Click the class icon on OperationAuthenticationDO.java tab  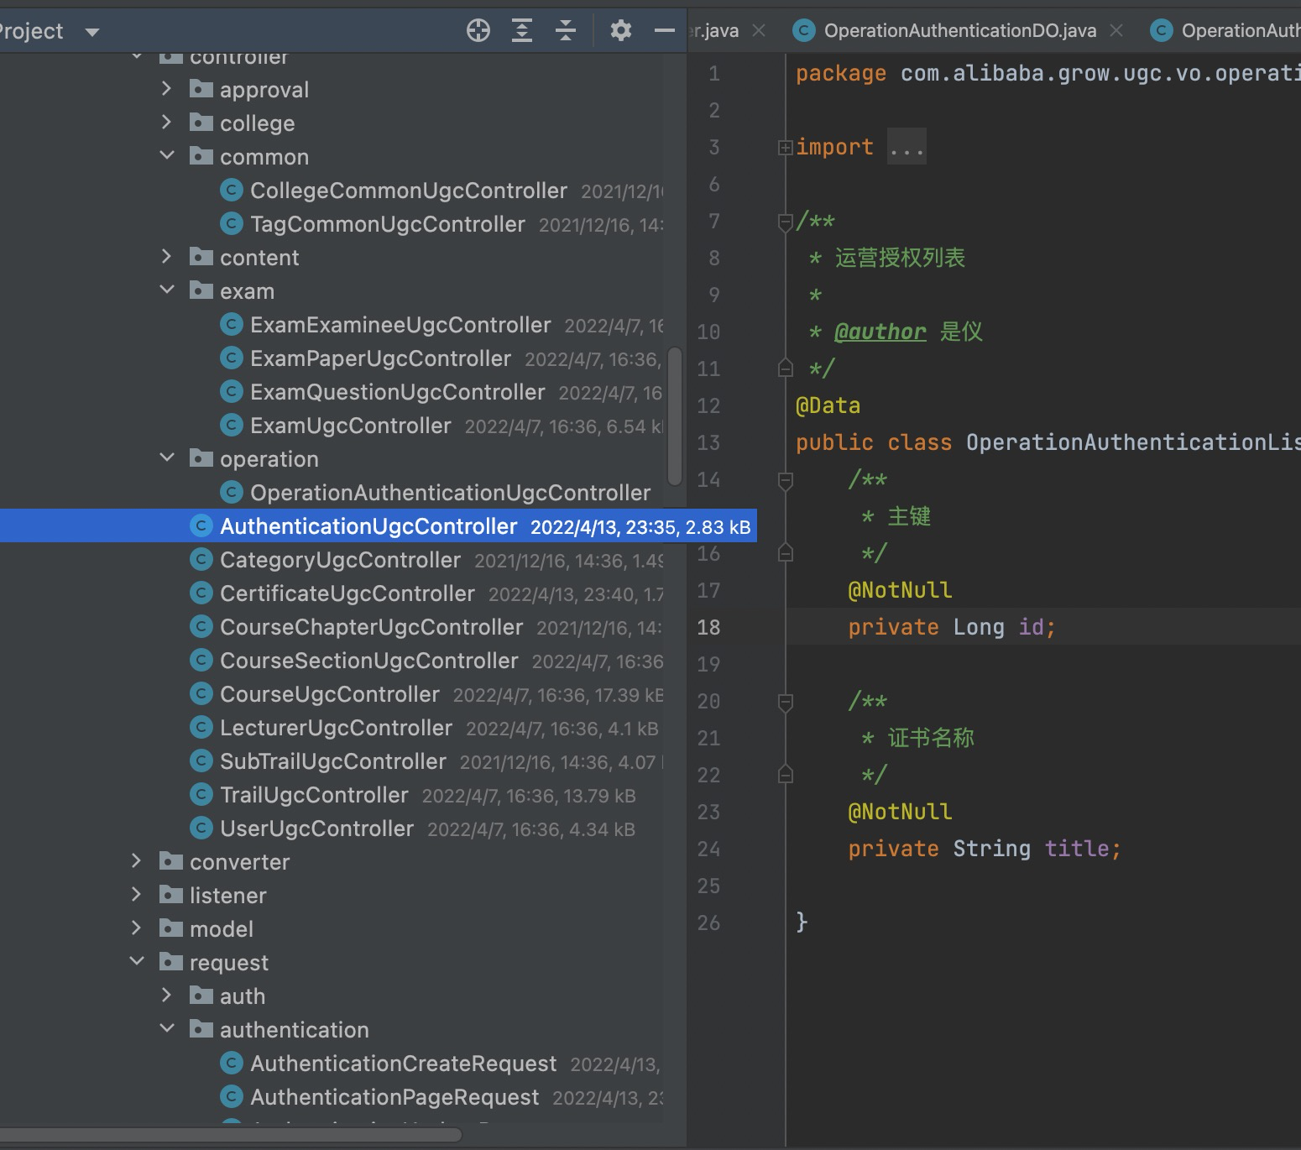[x=803, y=30]
